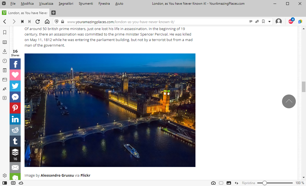This screenshot has width=306, height=186.
Task: Share article on Facebook
Action: coord(15,64)
